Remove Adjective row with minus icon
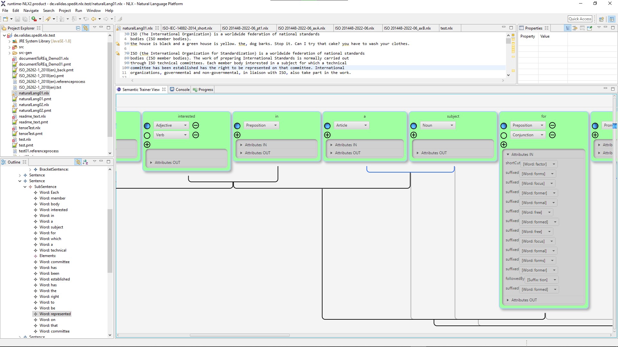618x347 pixels. [196, 125]
